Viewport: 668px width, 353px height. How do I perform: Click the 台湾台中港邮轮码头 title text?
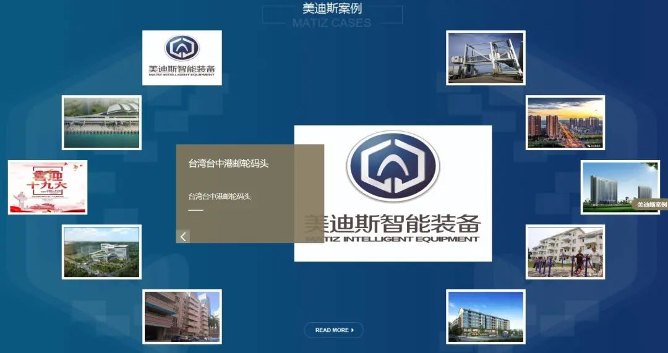coord(228,163)
